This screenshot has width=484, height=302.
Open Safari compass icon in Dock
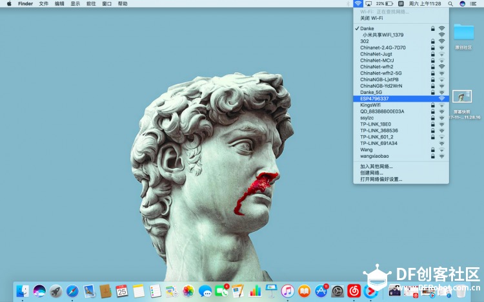(72, 291)
